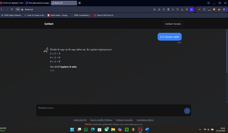Open Kumru Gizlilik Politikası link

tap(101, 120)
